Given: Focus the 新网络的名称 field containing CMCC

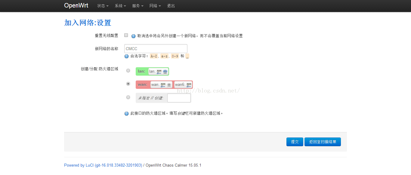Looking at the screenshot, I should click(x=156, y=49).
